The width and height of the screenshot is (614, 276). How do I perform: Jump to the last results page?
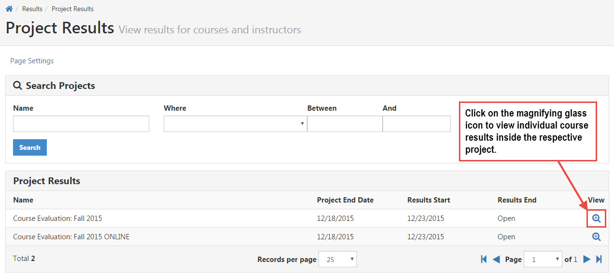coord(599,259)
